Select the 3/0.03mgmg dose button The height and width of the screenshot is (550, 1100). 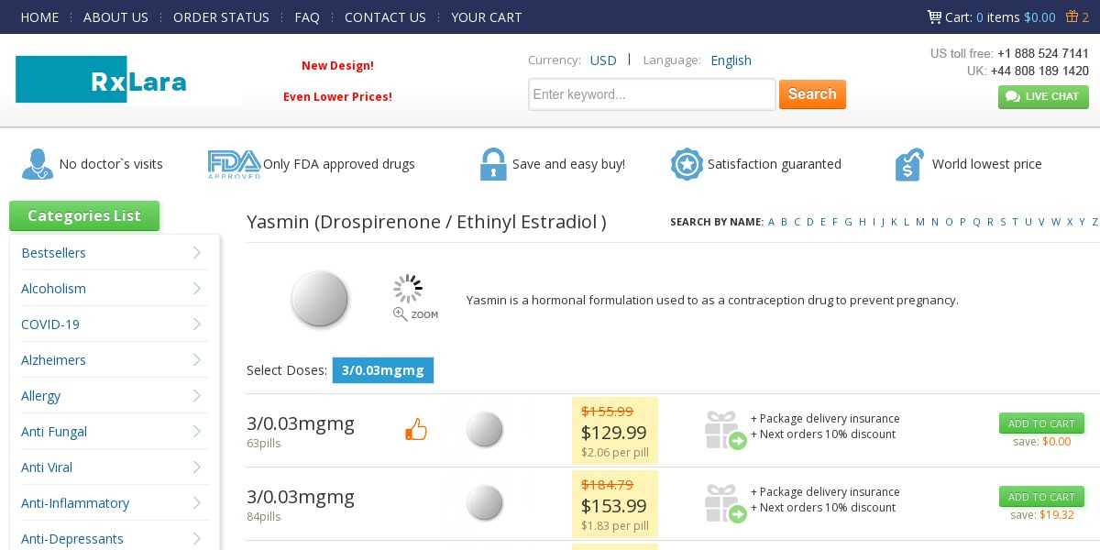383,370
